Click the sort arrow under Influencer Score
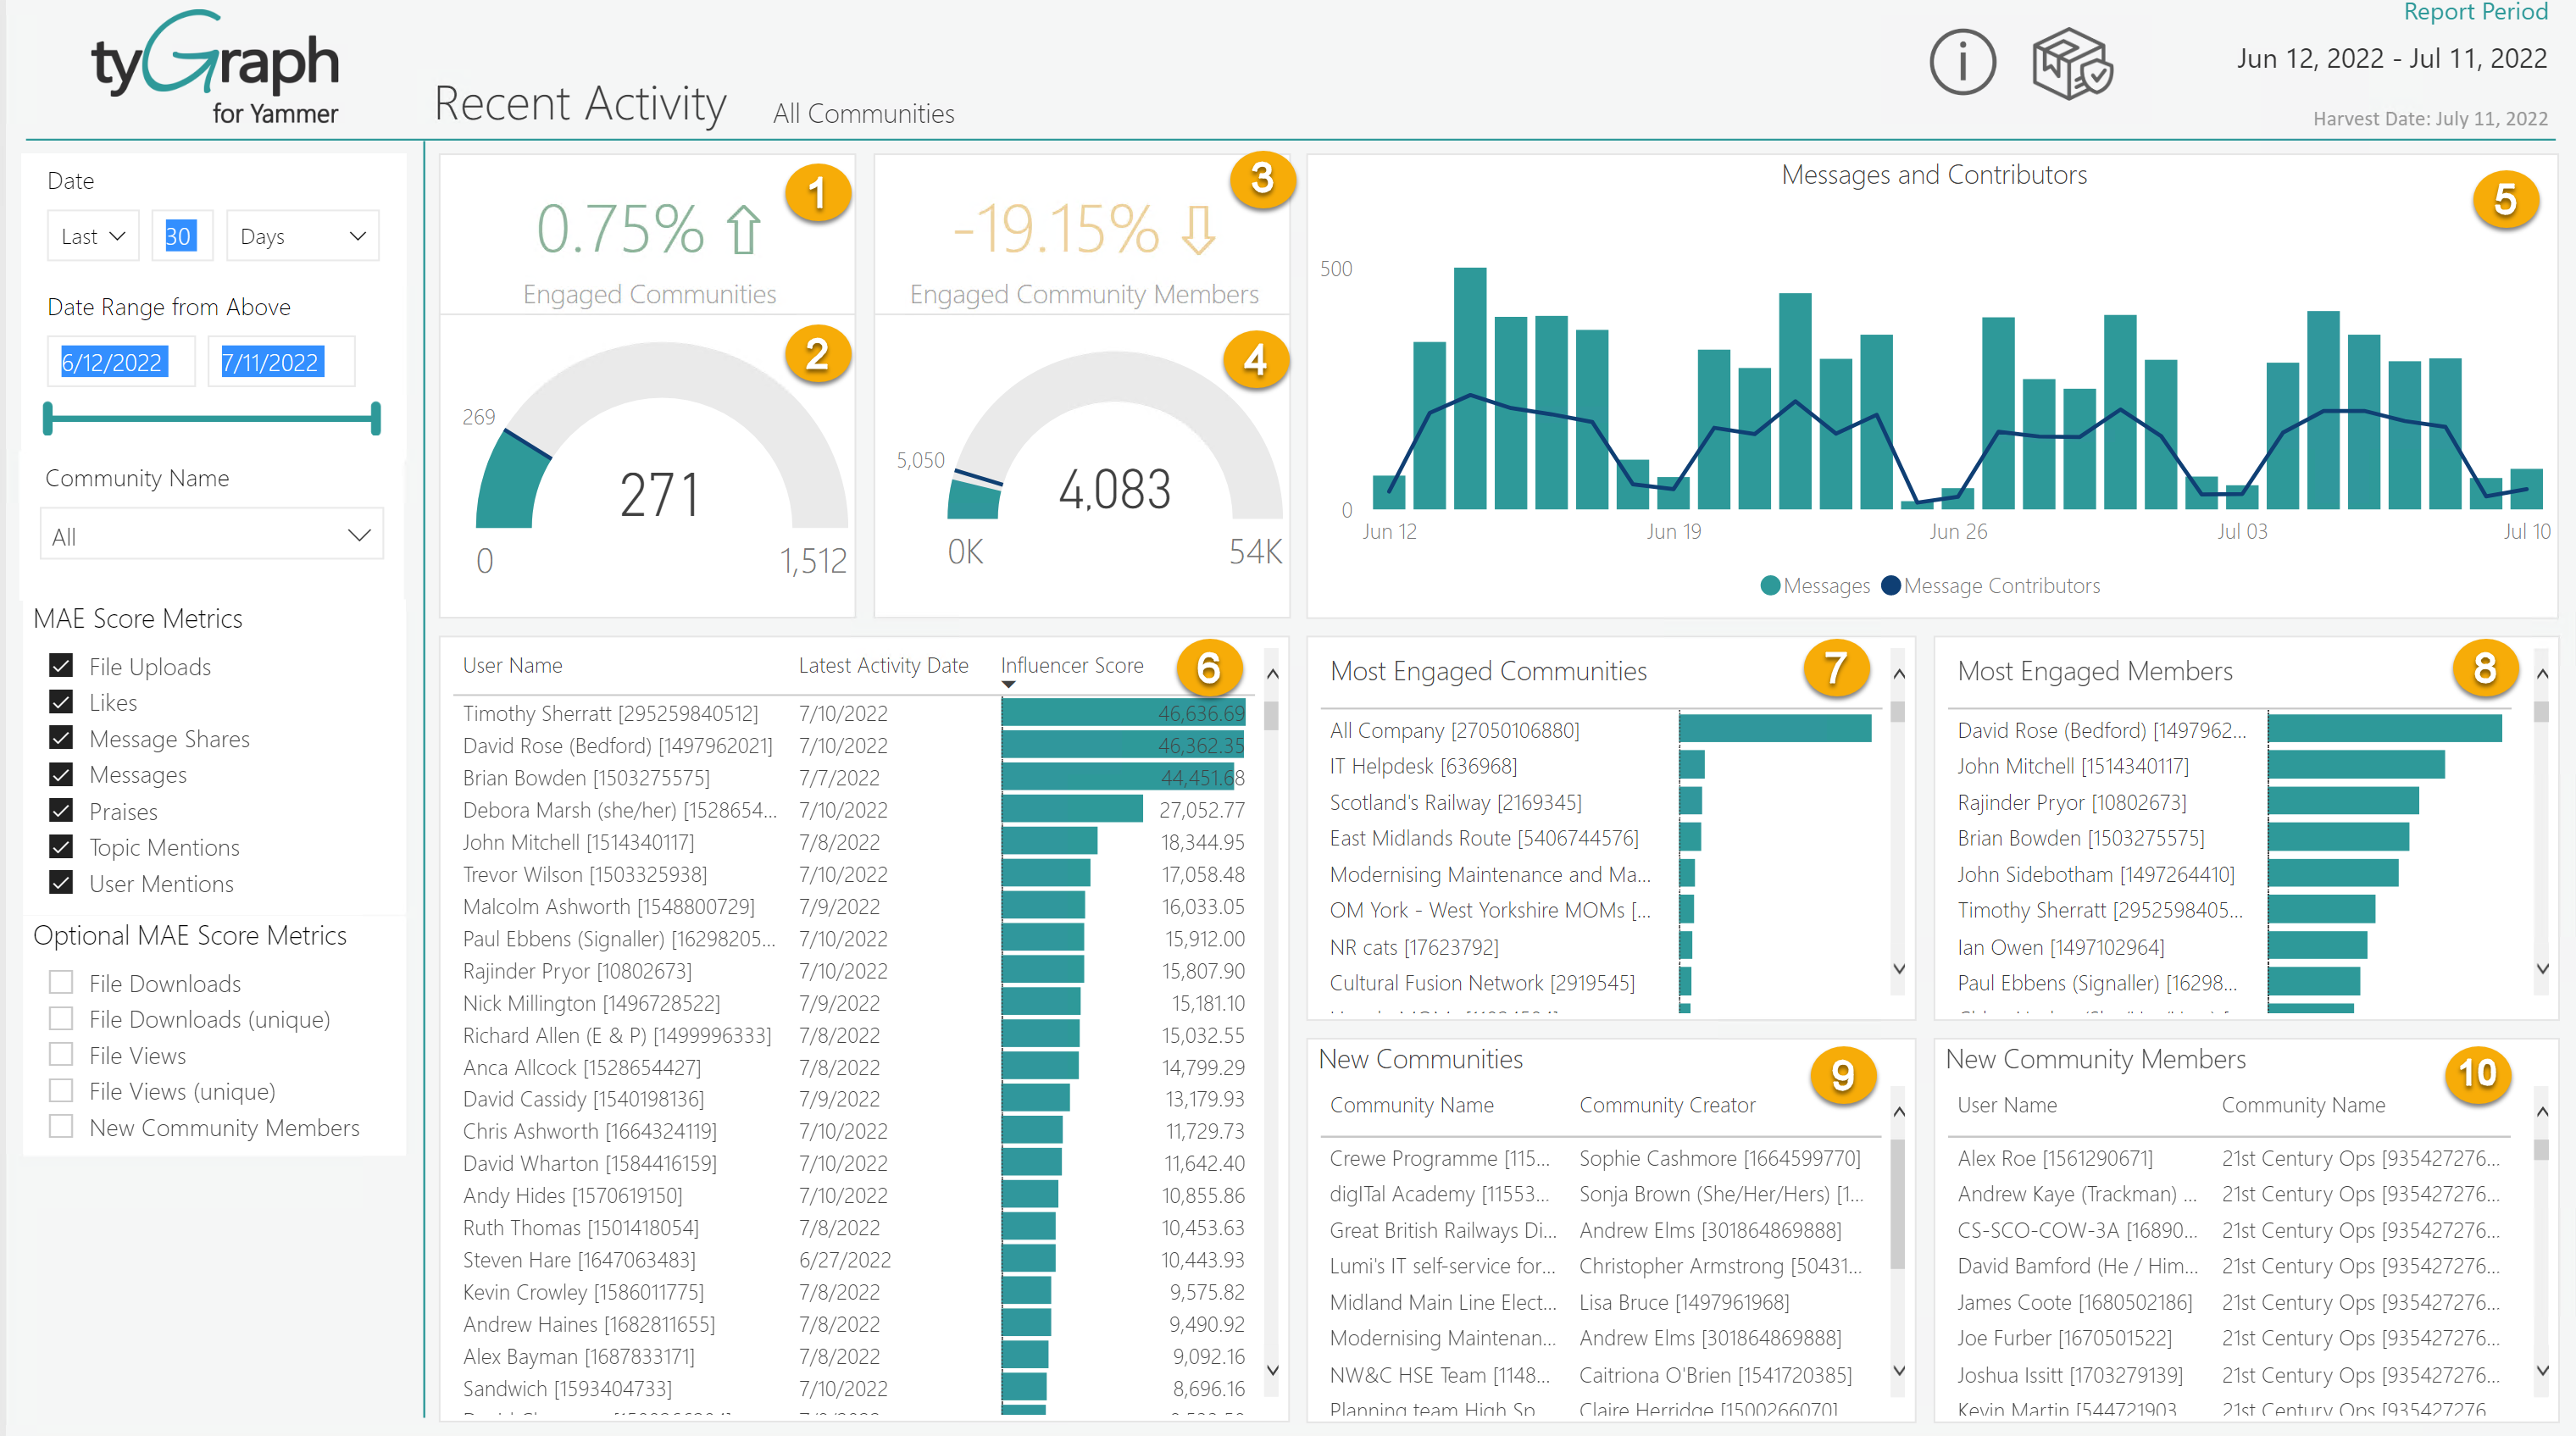Viewport: 2576px width, 1436px height. (1009, 685)
